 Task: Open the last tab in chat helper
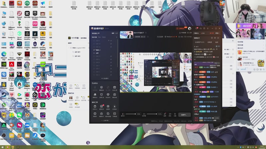217,42
